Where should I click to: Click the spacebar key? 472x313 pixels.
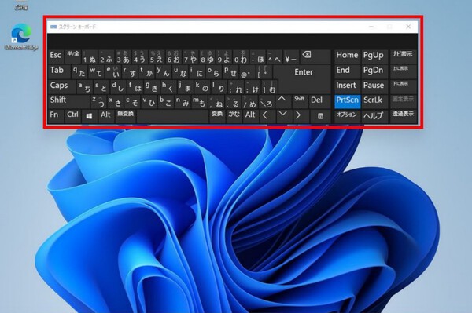(172, 116)
